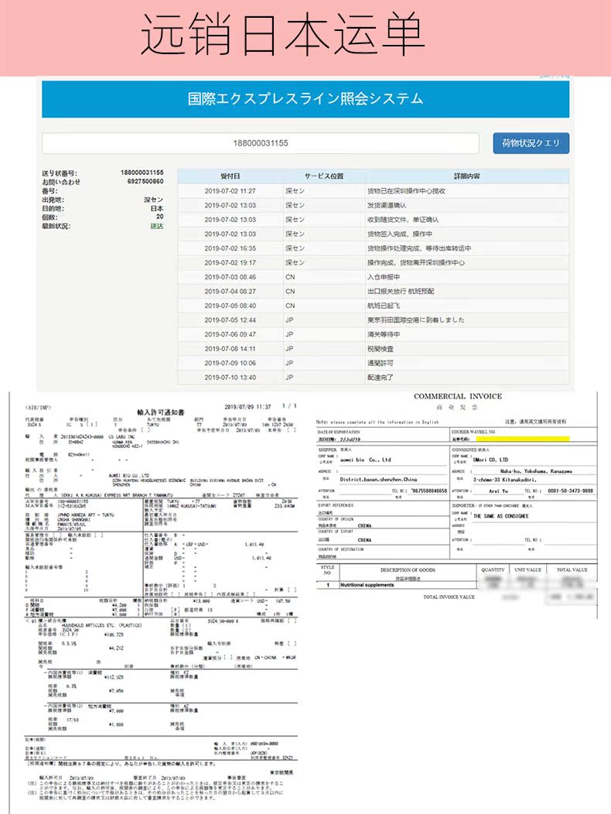The image size is (611, 814).
Task: Select the 詳細内容 column header
Action: (x=467, y=176)
